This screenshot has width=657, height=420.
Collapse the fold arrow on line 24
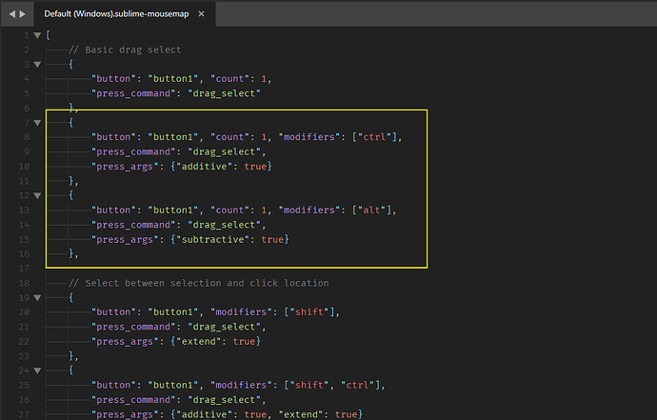(x=37, y=370)
